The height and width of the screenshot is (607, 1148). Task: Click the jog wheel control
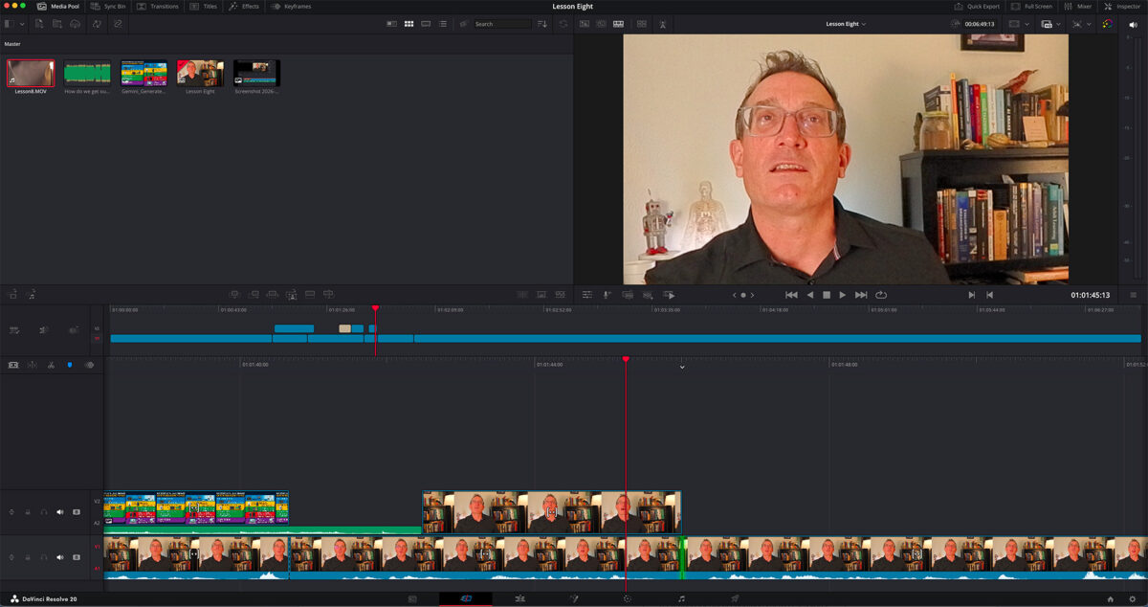tap(743, 295)
